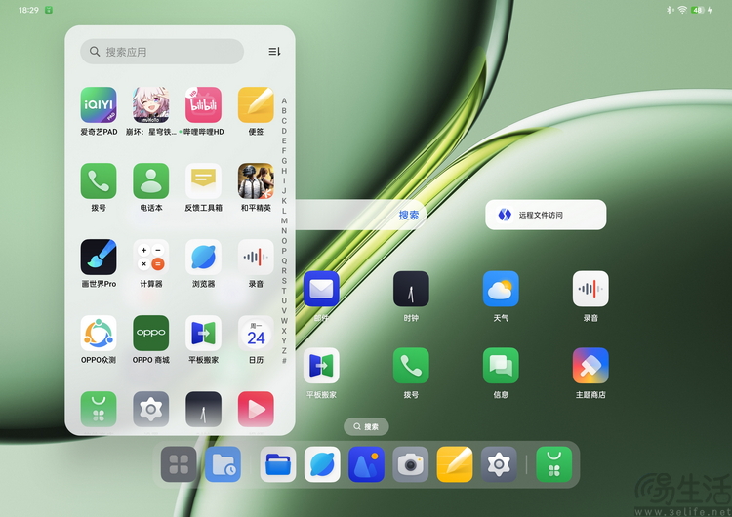The width and height of the screenshot is (732, 517).
Task: Open 录音 recorder in app drawer
Action: pyautogui.click(x=256, y=258)
